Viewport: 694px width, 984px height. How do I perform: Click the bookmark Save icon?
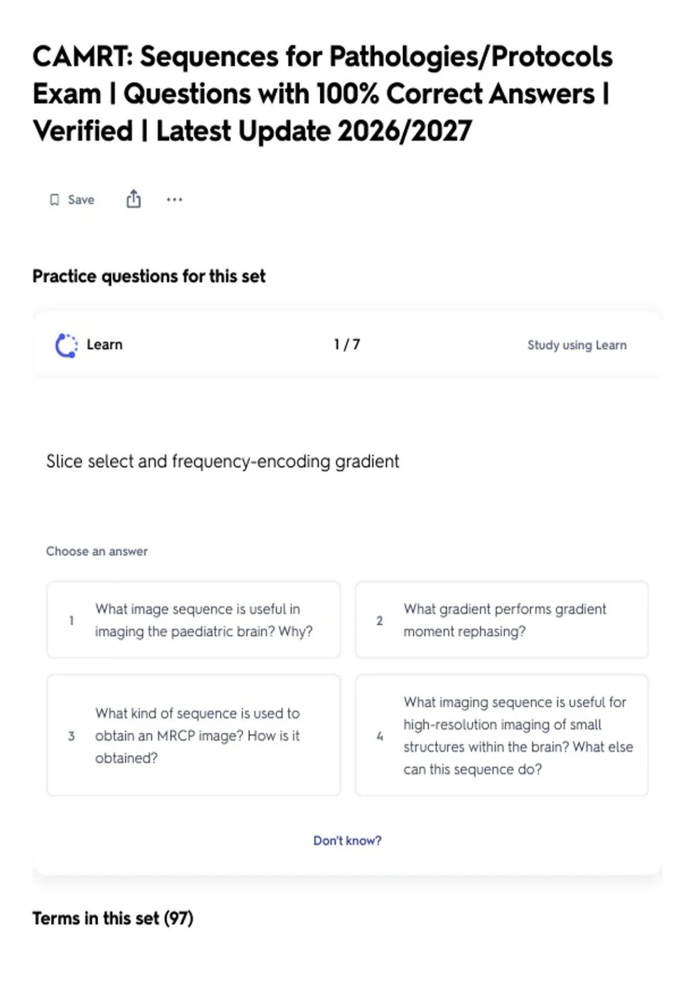pyautogui.click(x=54, y=200)
